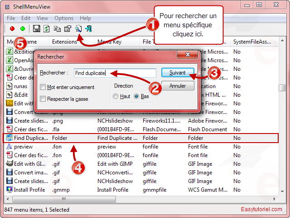This screenshot has height=218, width=290.
Task: Select the Edit with GIMP Menu Key cell
Action: (115, 163)
